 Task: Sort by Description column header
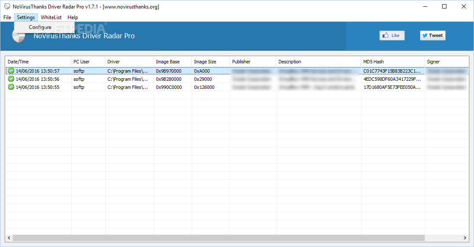coord(318,62)
